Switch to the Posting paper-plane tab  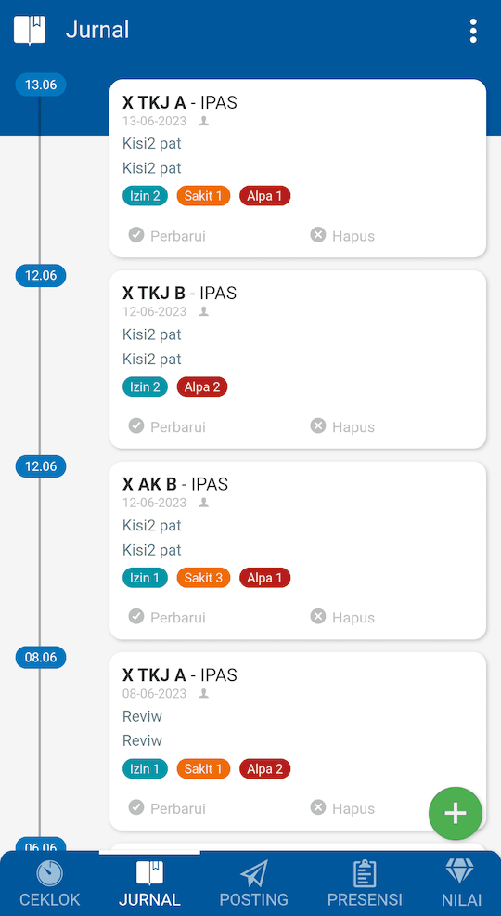[x=253, y=883]
